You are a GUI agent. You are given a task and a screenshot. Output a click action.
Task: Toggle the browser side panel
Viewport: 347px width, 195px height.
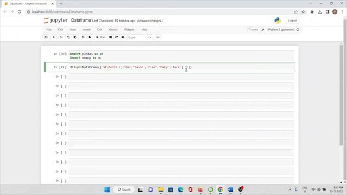pyautogui.click(x=327, y=12)
